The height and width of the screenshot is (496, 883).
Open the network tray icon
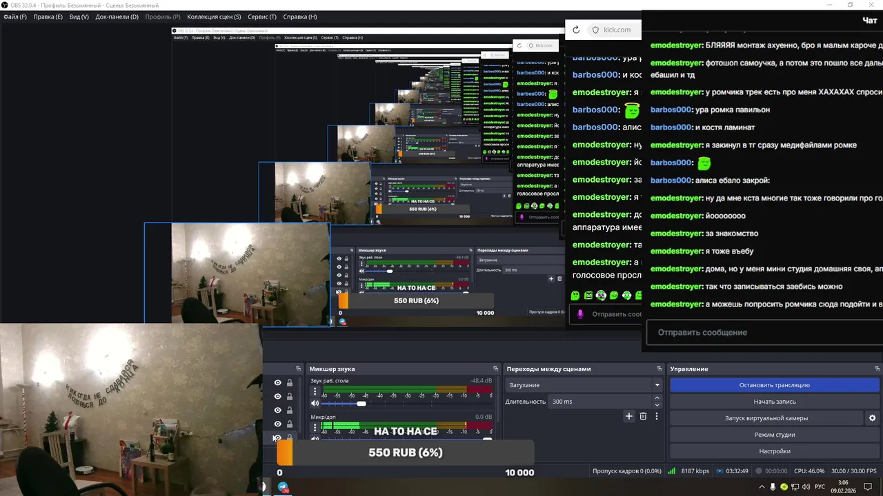tap(795, 486)
